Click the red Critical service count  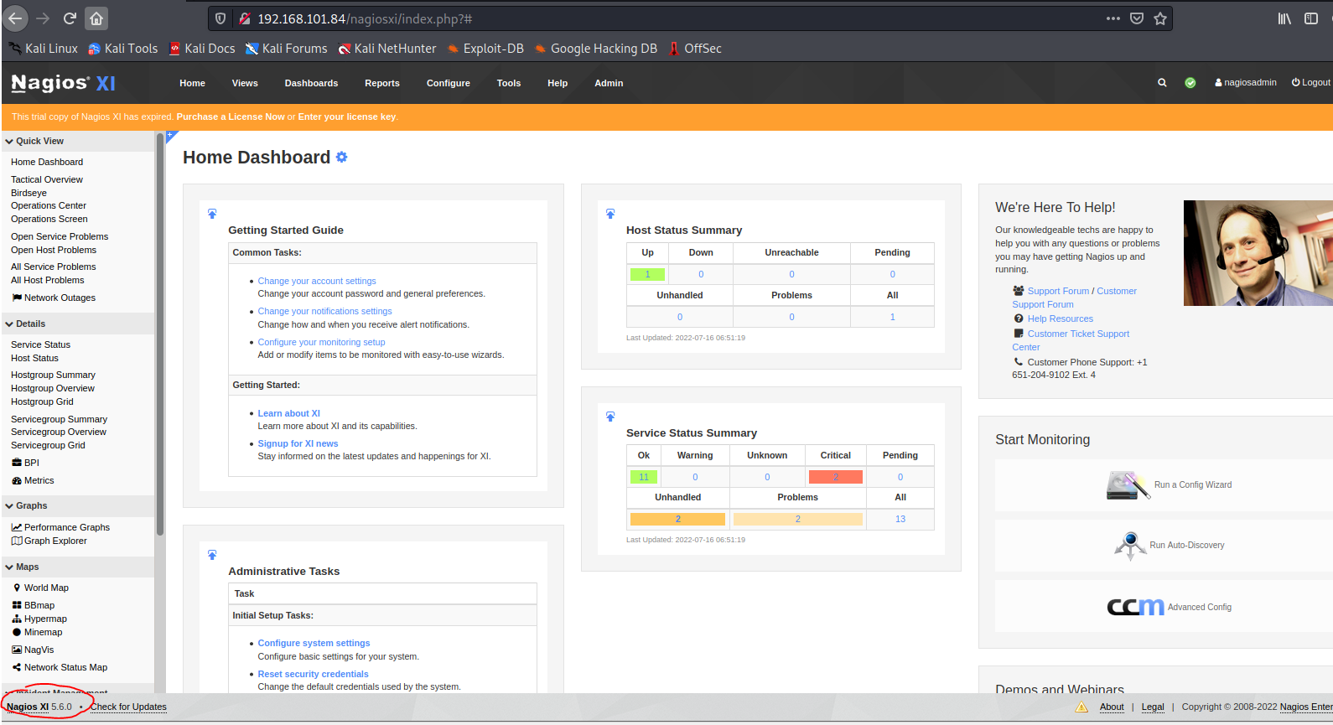coord(836,477)
